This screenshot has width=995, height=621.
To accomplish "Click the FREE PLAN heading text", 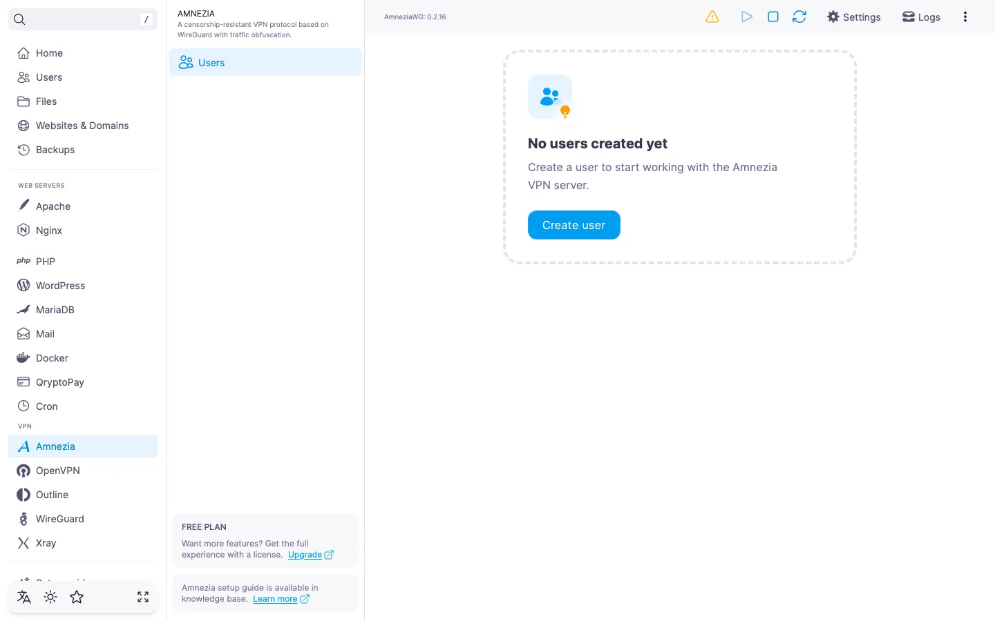I will tap(204, 526).
